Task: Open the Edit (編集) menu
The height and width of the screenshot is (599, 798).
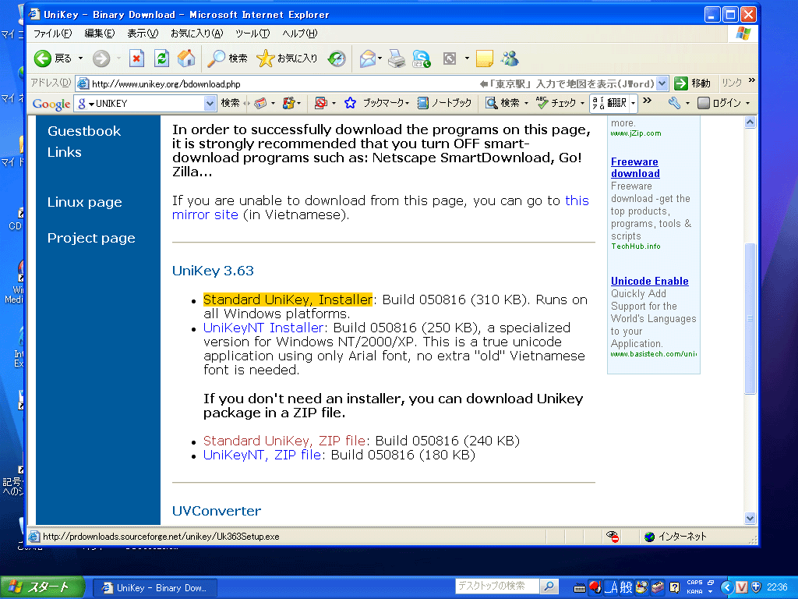Action: coord(99,34)
